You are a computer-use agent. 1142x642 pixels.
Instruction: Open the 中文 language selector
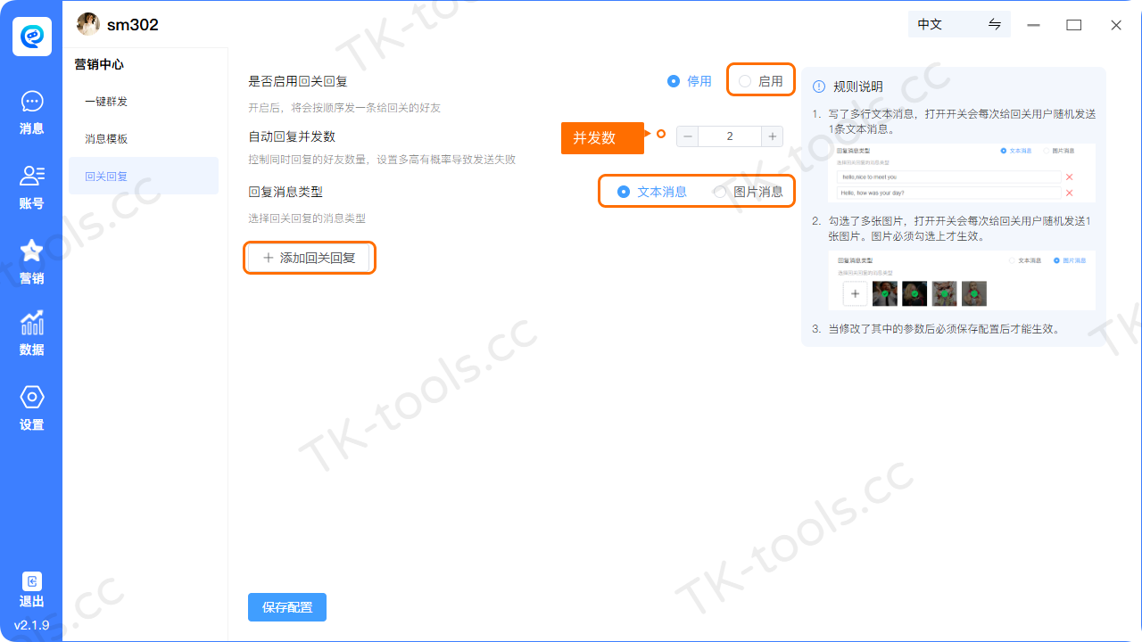pos(959,24)
